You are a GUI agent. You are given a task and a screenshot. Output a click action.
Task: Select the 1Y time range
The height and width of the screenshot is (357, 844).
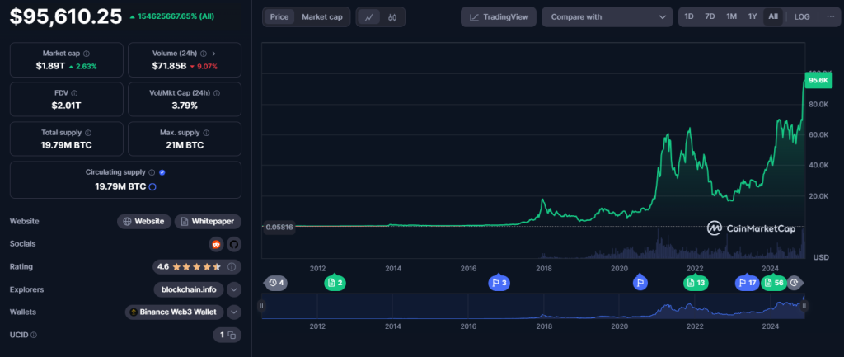pos(753,16)
